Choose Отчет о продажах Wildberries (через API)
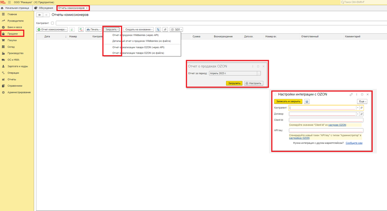 coord(135,35)
